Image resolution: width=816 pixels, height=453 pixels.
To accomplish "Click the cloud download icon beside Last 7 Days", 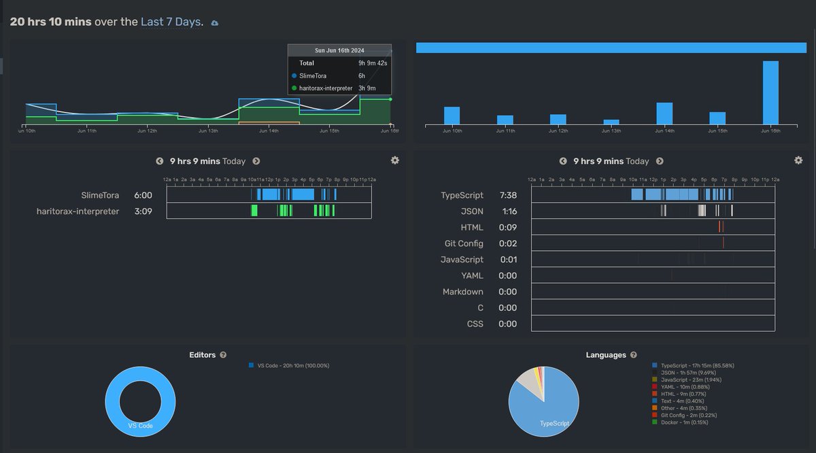I will point(215,23).
